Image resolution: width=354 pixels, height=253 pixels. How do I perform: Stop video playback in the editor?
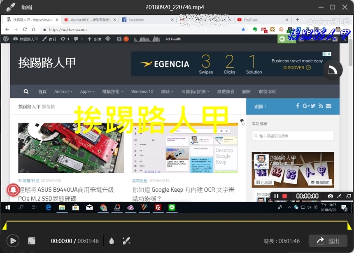coord(32,241)
